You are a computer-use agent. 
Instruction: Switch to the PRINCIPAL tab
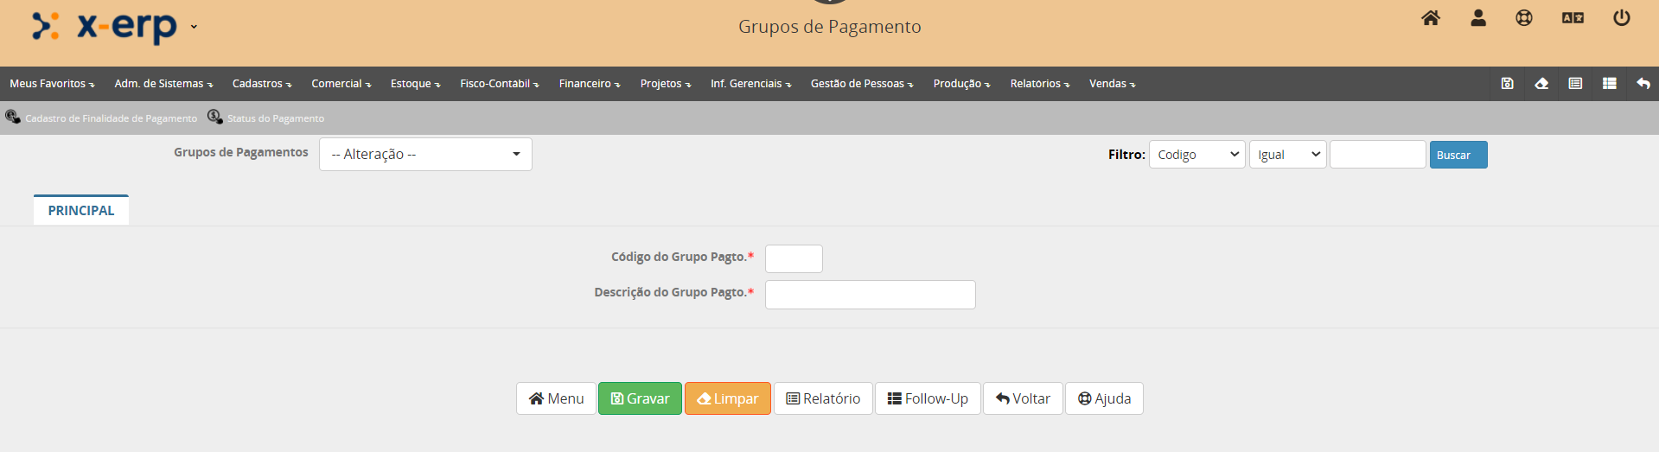click(x=81, y=211)
